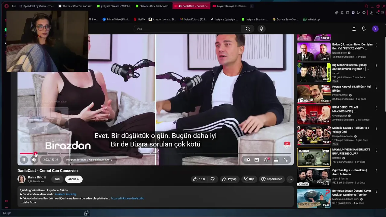Viewport: 386px width, 217px height.
Task: Expand the 'Program formatı & Kişisel dinamikler' chapter
Action: (89, 160)
